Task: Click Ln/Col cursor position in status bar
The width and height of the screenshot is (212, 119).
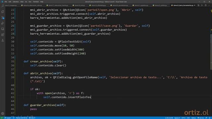Action: (169, 118)
